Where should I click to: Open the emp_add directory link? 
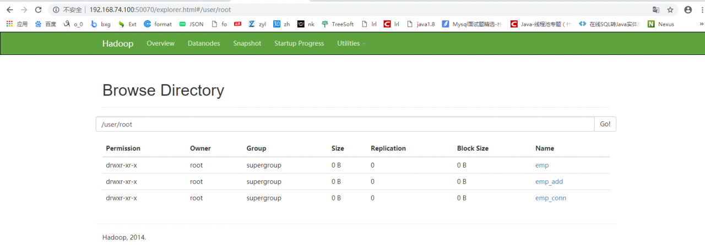[549, 182]
